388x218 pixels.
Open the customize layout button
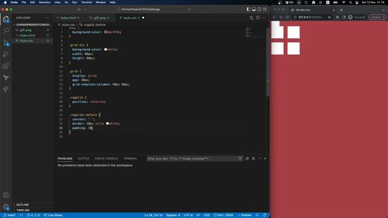pyautogui.click(x=265, y=10)
